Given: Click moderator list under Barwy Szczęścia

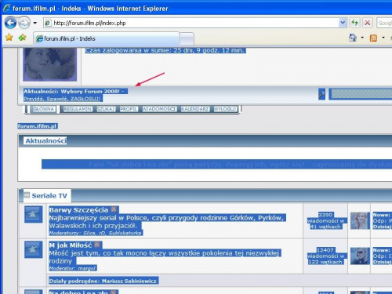Looking at the screenshot, I should coord(96,233).
